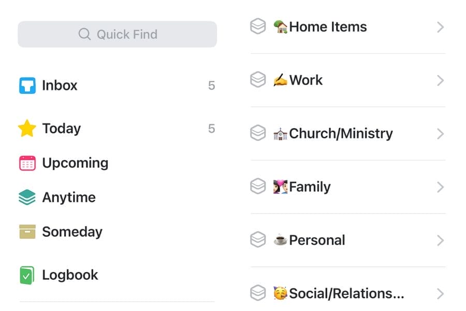
Task: Click the yellow Today star icon
Action: (27, 128)
